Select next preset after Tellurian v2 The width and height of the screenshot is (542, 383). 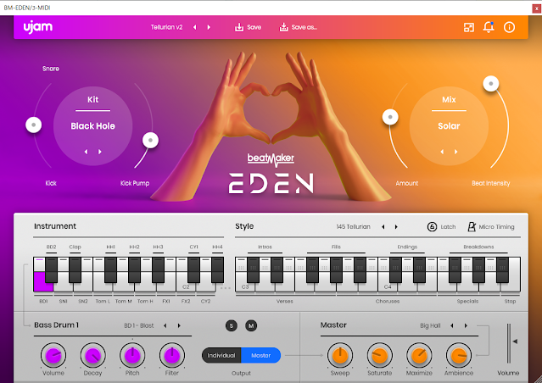(209, 27)
